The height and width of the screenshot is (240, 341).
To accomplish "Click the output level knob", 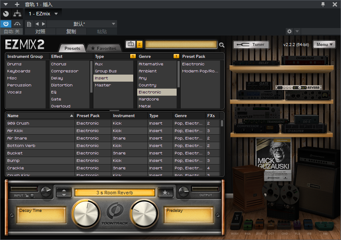I will (x=184, y=192).
